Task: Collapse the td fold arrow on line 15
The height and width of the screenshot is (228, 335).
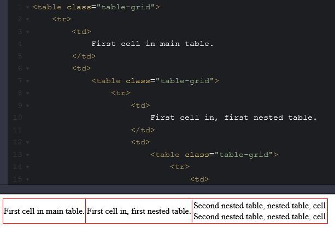Action: (x=27, y=179)
